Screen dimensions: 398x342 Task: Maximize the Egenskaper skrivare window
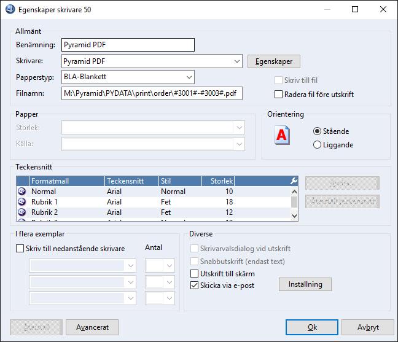(355, 9)
